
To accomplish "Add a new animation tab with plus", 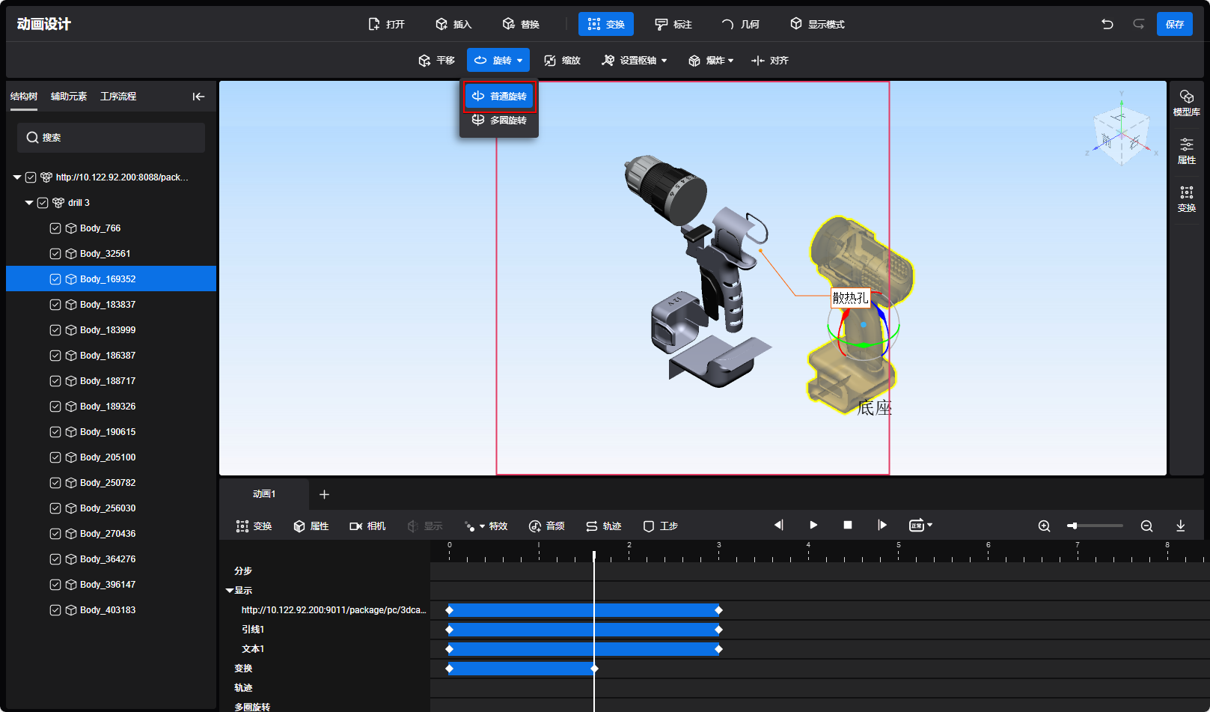I will click(x=324, y=494).
